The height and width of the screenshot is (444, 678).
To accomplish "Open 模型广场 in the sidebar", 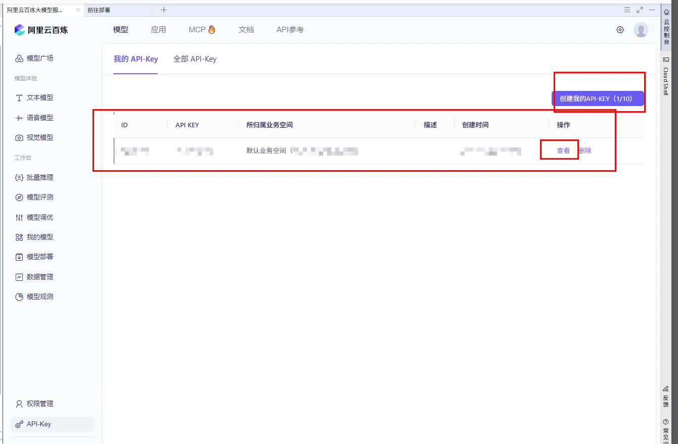I will [34, 58].
